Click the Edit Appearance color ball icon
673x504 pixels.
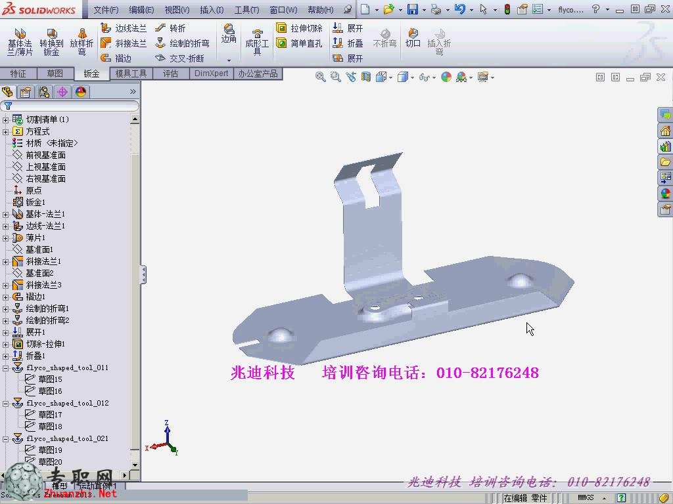[x=446, y=77]
